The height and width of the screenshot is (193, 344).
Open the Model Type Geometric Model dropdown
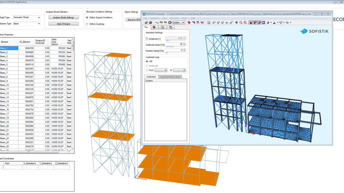(27, 17)
